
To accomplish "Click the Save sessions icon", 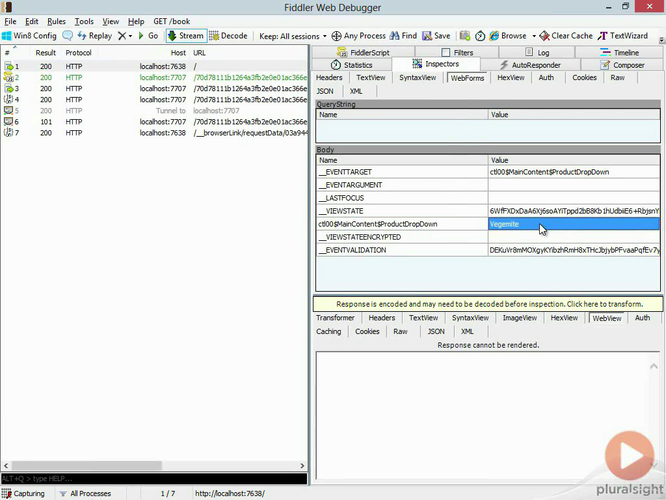I will 436,36.
